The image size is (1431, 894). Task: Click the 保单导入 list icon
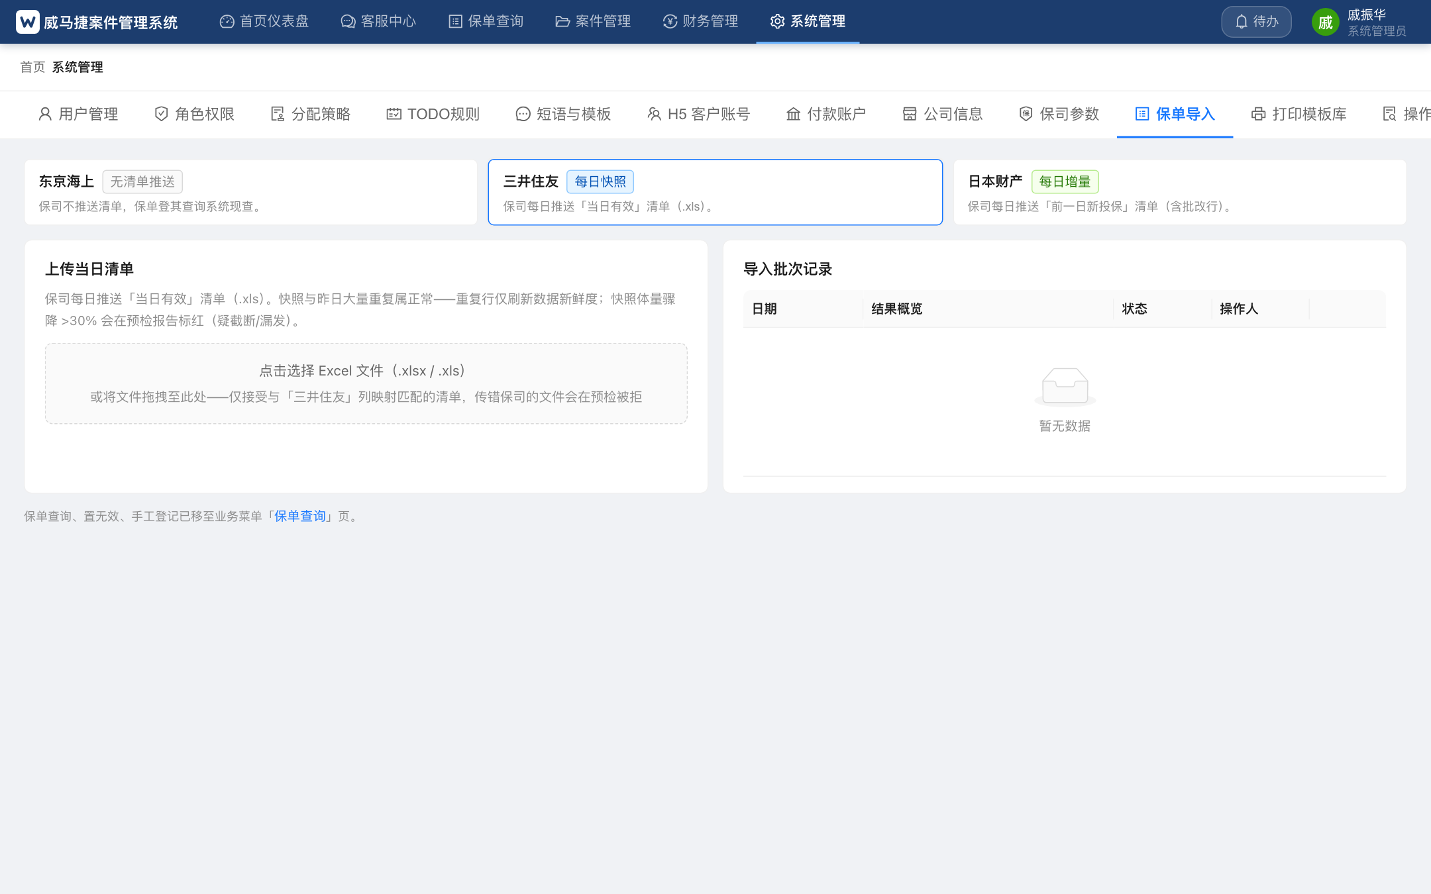point(1142,114)
